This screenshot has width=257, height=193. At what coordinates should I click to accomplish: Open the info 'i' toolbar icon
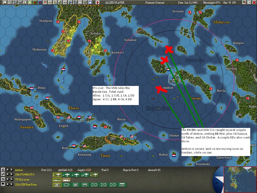pos(25,3)
